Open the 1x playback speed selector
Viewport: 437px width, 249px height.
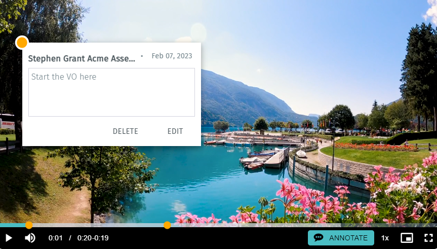coord(385,238)
